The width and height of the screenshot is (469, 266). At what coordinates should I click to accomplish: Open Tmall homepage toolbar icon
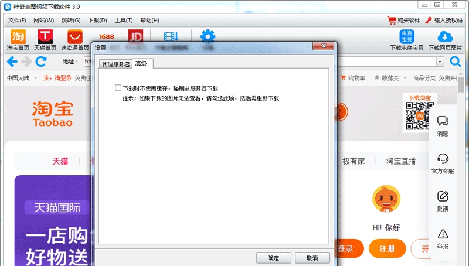click(x=45, y=40)
